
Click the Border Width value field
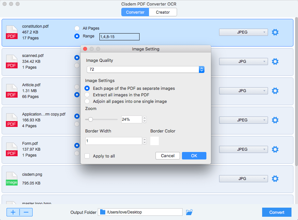tap(114, 141)
